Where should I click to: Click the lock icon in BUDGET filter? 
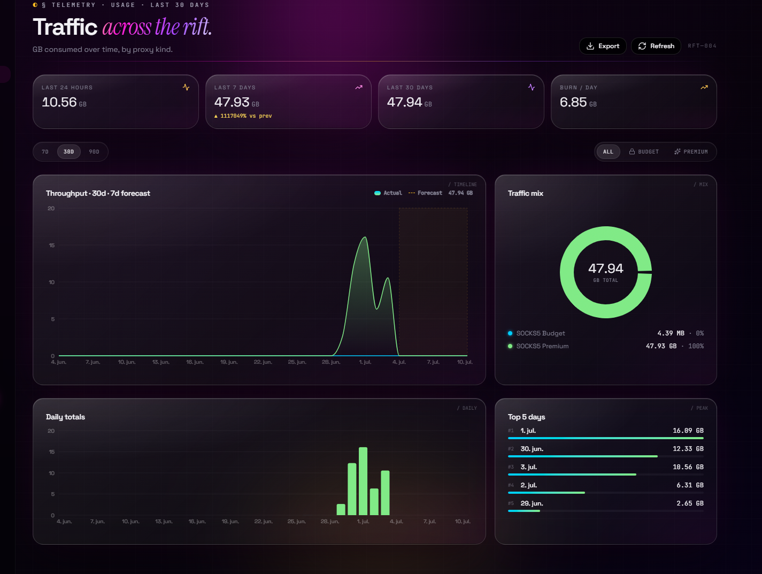coord(632,152)
